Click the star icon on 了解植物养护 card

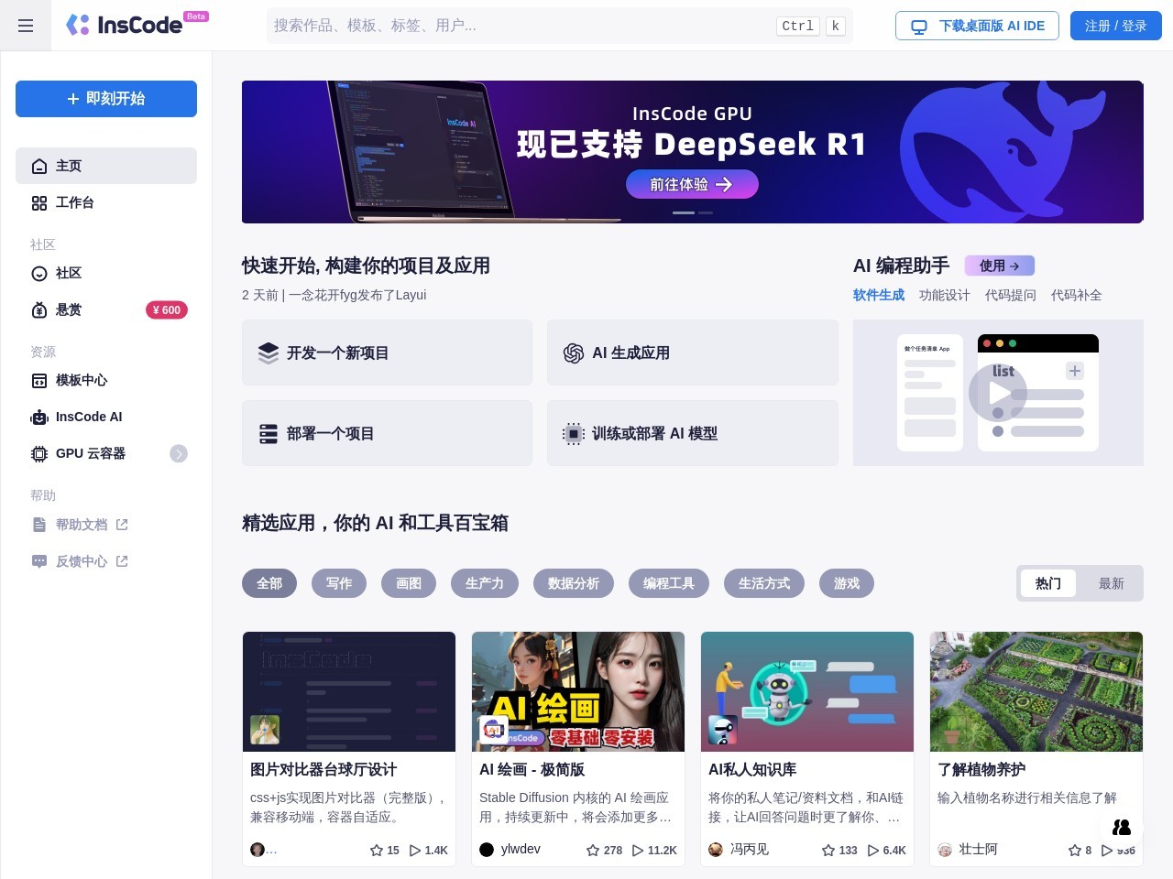click(x=1075, y=851)
